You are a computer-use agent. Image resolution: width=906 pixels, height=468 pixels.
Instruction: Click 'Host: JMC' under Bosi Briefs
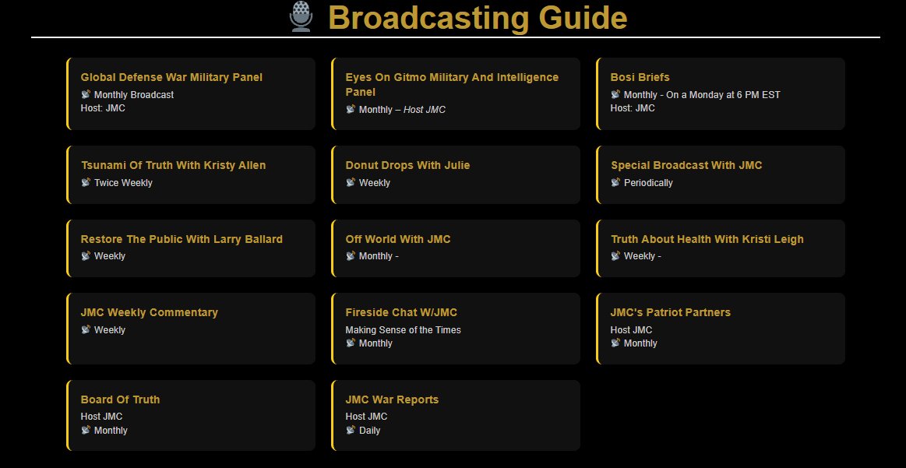point(633,108)
